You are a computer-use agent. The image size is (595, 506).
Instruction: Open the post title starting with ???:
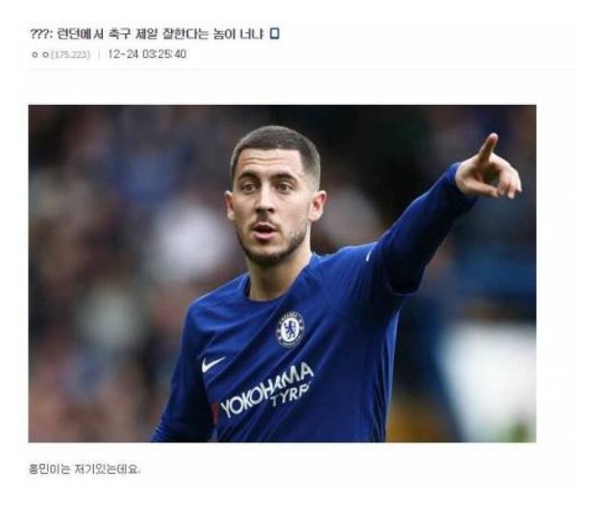point(146,34)
